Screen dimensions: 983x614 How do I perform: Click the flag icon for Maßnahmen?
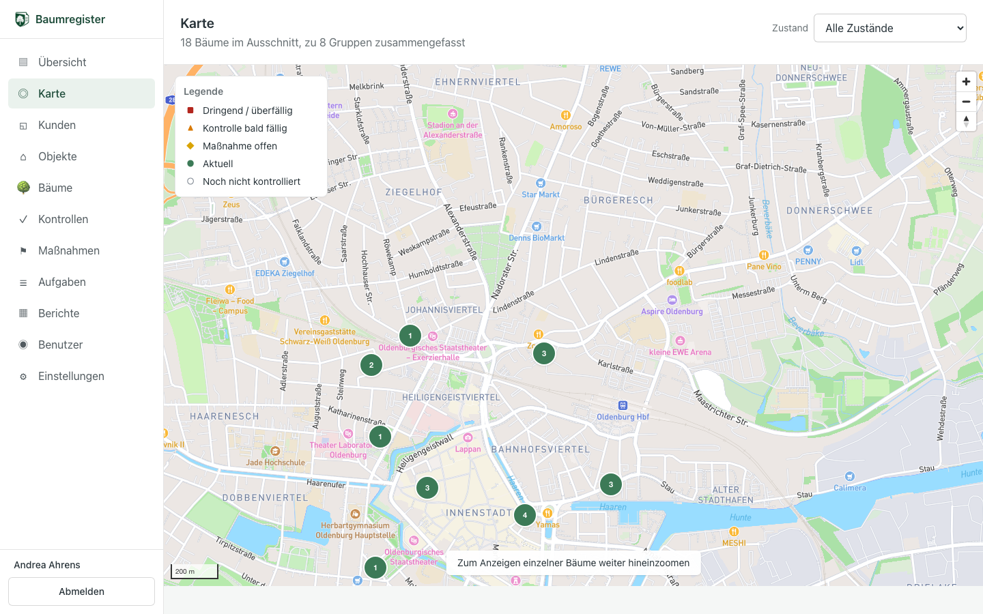pos(23,250)
